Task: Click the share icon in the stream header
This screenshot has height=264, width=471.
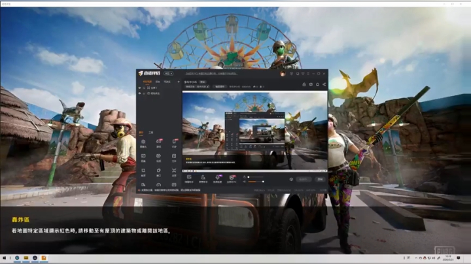Action: click(x=324, y=84)
